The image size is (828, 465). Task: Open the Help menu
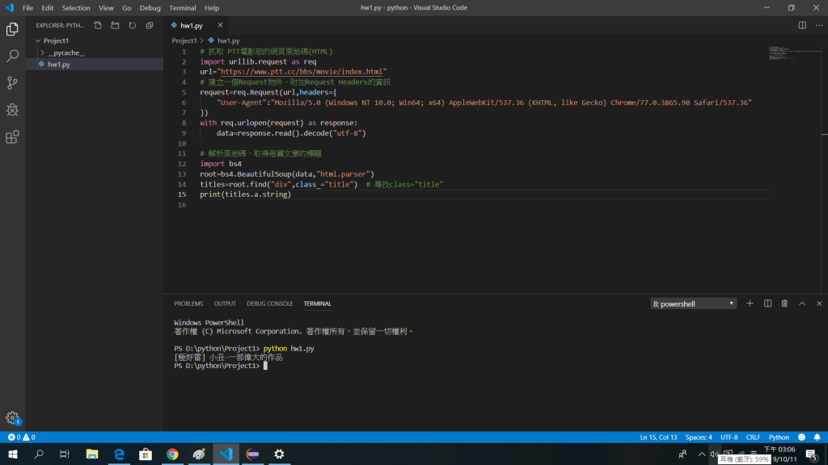pyautogui.click(x=212, y=8)
